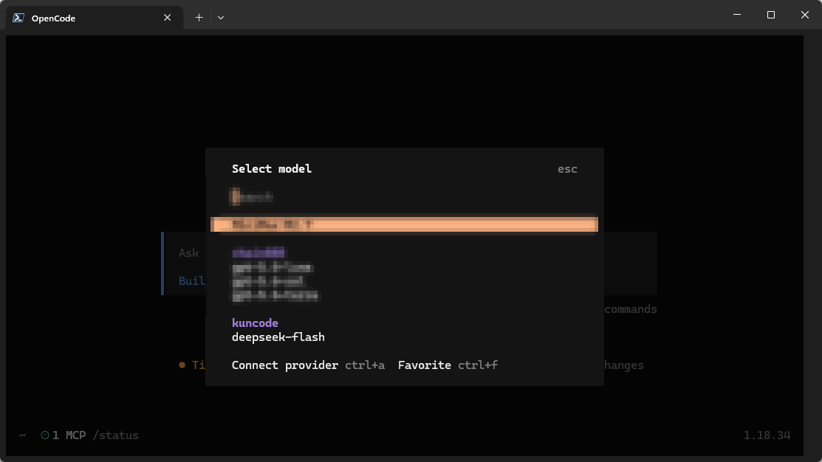
Task: Click the blurred search field in dialog
Action: pyautogui.click(x=404, y=197)
